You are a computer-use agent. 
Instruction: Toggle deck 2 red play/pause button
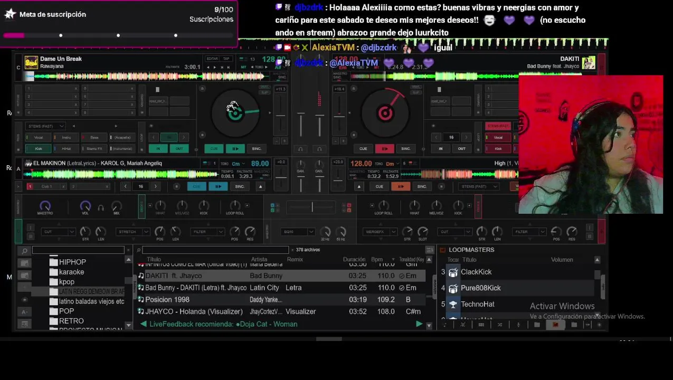384,149
